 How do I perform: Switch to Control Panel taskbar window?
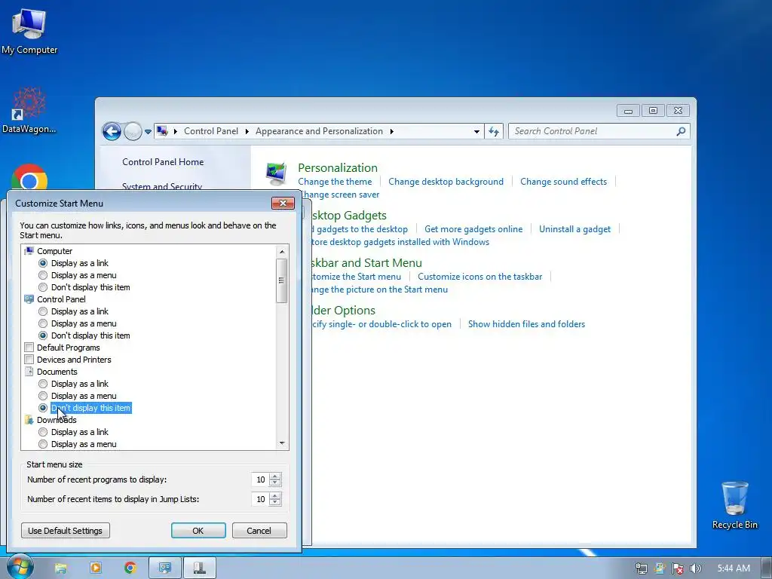164,568
